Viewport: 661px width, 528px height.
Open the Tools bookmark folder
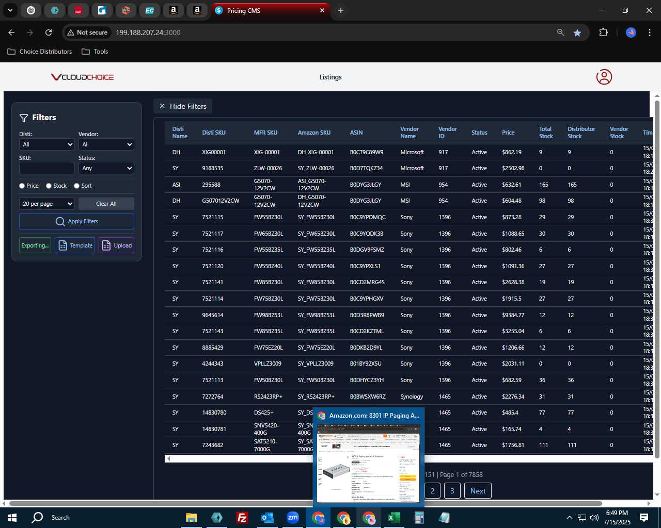95,52
